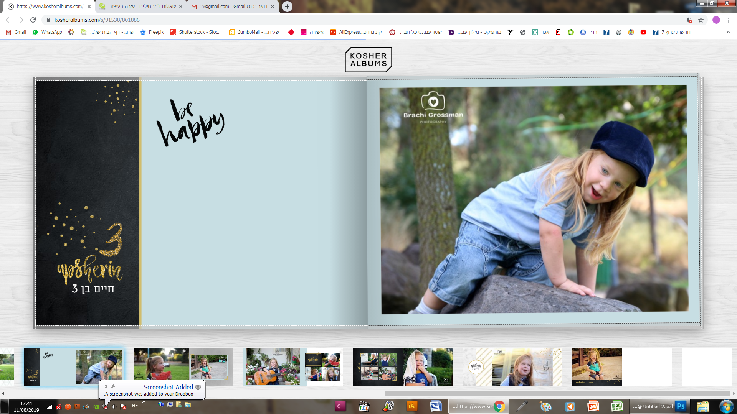Expand hidden system tray icons arrow
737x414 pixels.
[144, 402]
